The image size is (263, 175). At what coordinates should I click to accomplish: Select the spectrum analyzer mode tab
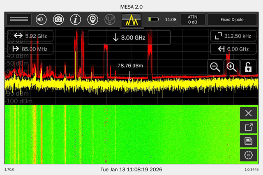pos(131,19)
